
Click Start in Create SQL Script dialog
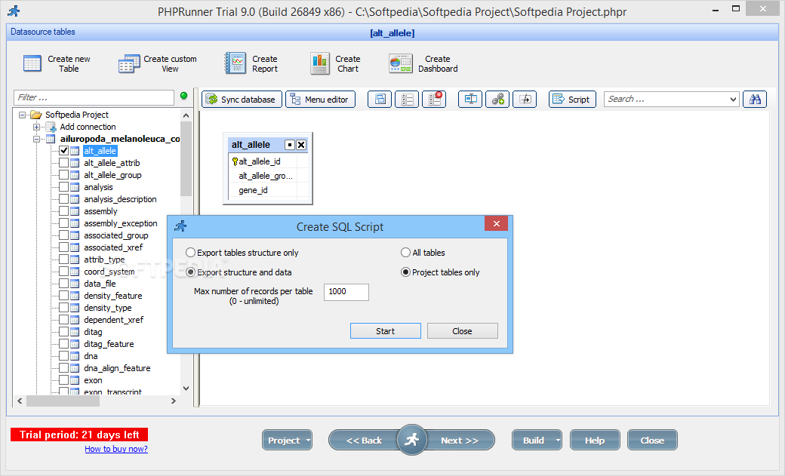pyautogui.click(x=386, y=331)
